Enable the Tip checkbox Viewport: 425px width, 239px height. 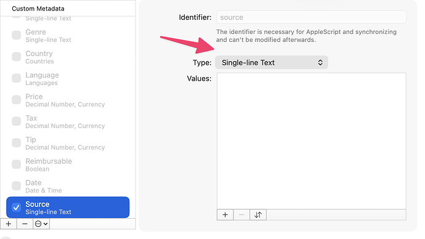tap(16, 143)
